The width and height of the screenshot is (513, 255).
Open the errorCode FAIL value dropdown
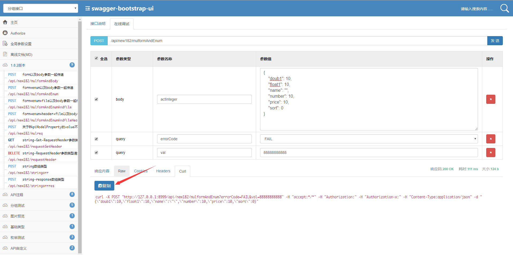point(369,139)
